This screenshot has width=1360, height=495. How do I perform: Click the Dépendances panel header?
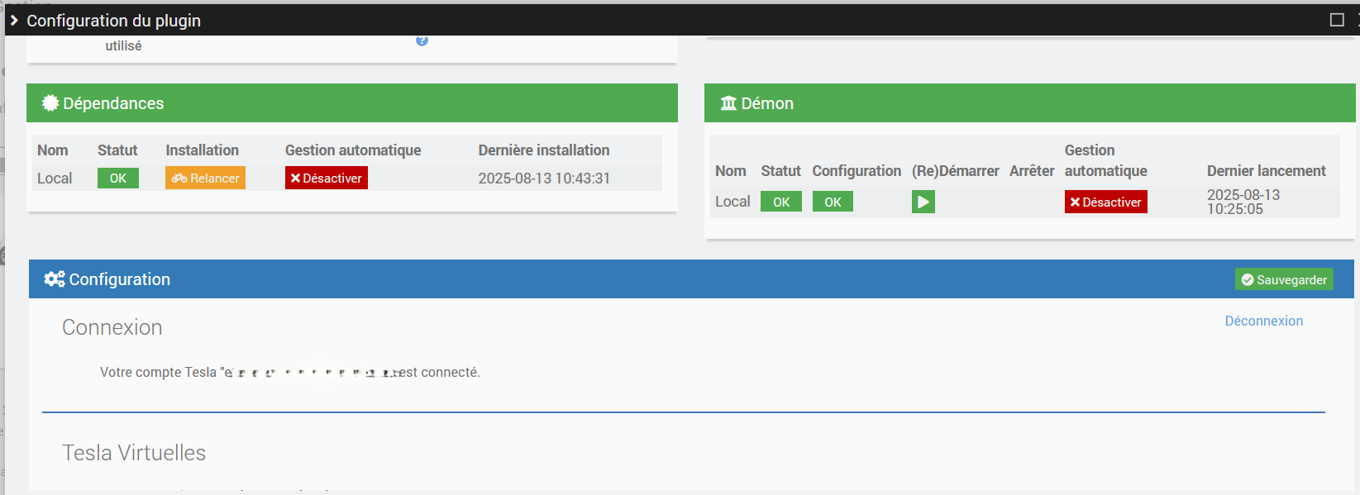352,103
